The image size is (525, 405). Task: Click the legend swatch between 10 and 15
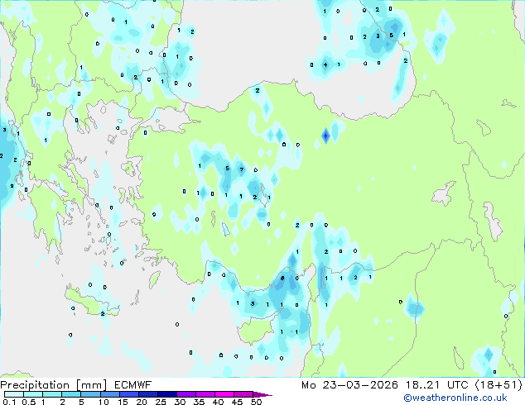pos(109,394)
